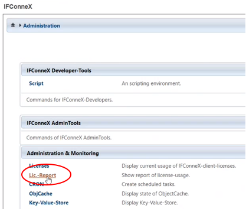246x215 pixels.
Task: Select the Administration & Monitoring section header
Action: click(x=133, y=153)
